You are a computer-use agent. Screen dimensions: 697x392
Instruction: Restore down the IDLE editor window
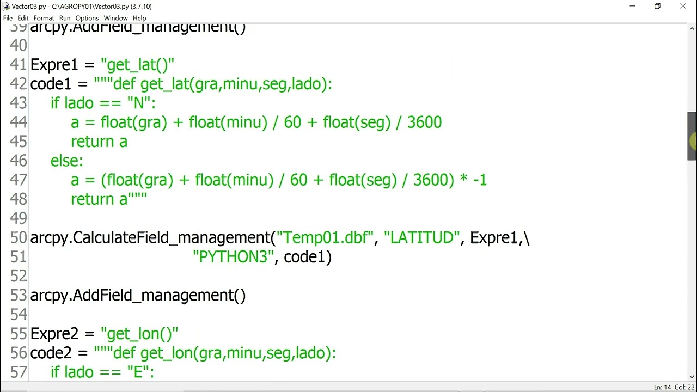tap(658, 7)
